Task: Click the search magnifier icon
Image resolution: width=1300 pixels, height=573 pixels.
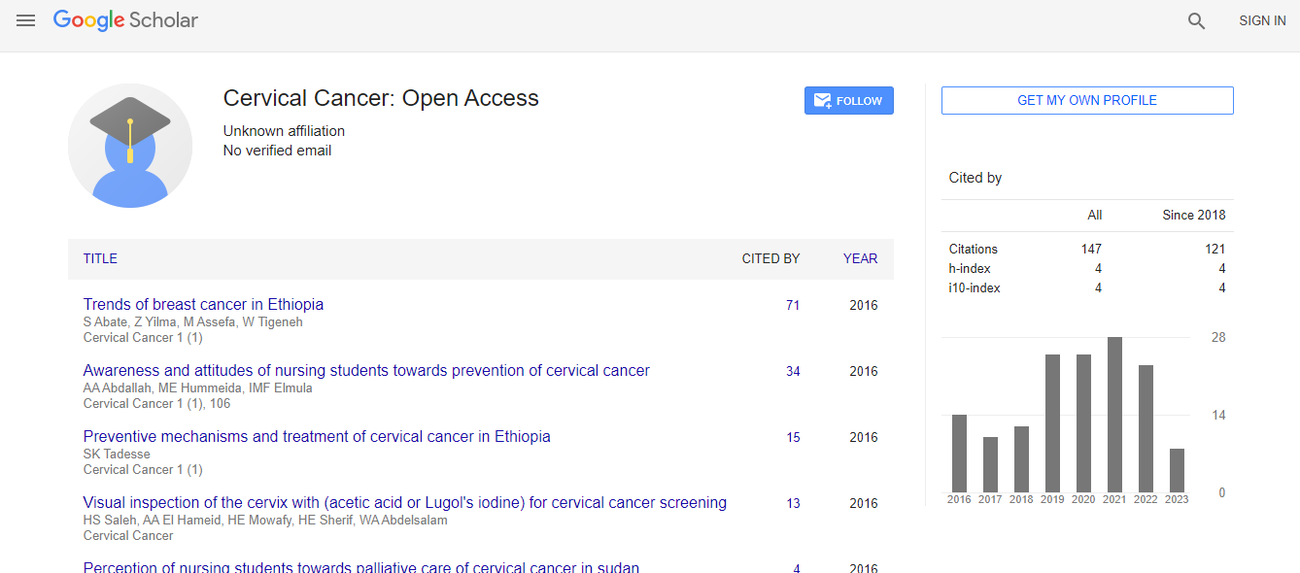Action: pyautogui.click(x=1196, y=20)
